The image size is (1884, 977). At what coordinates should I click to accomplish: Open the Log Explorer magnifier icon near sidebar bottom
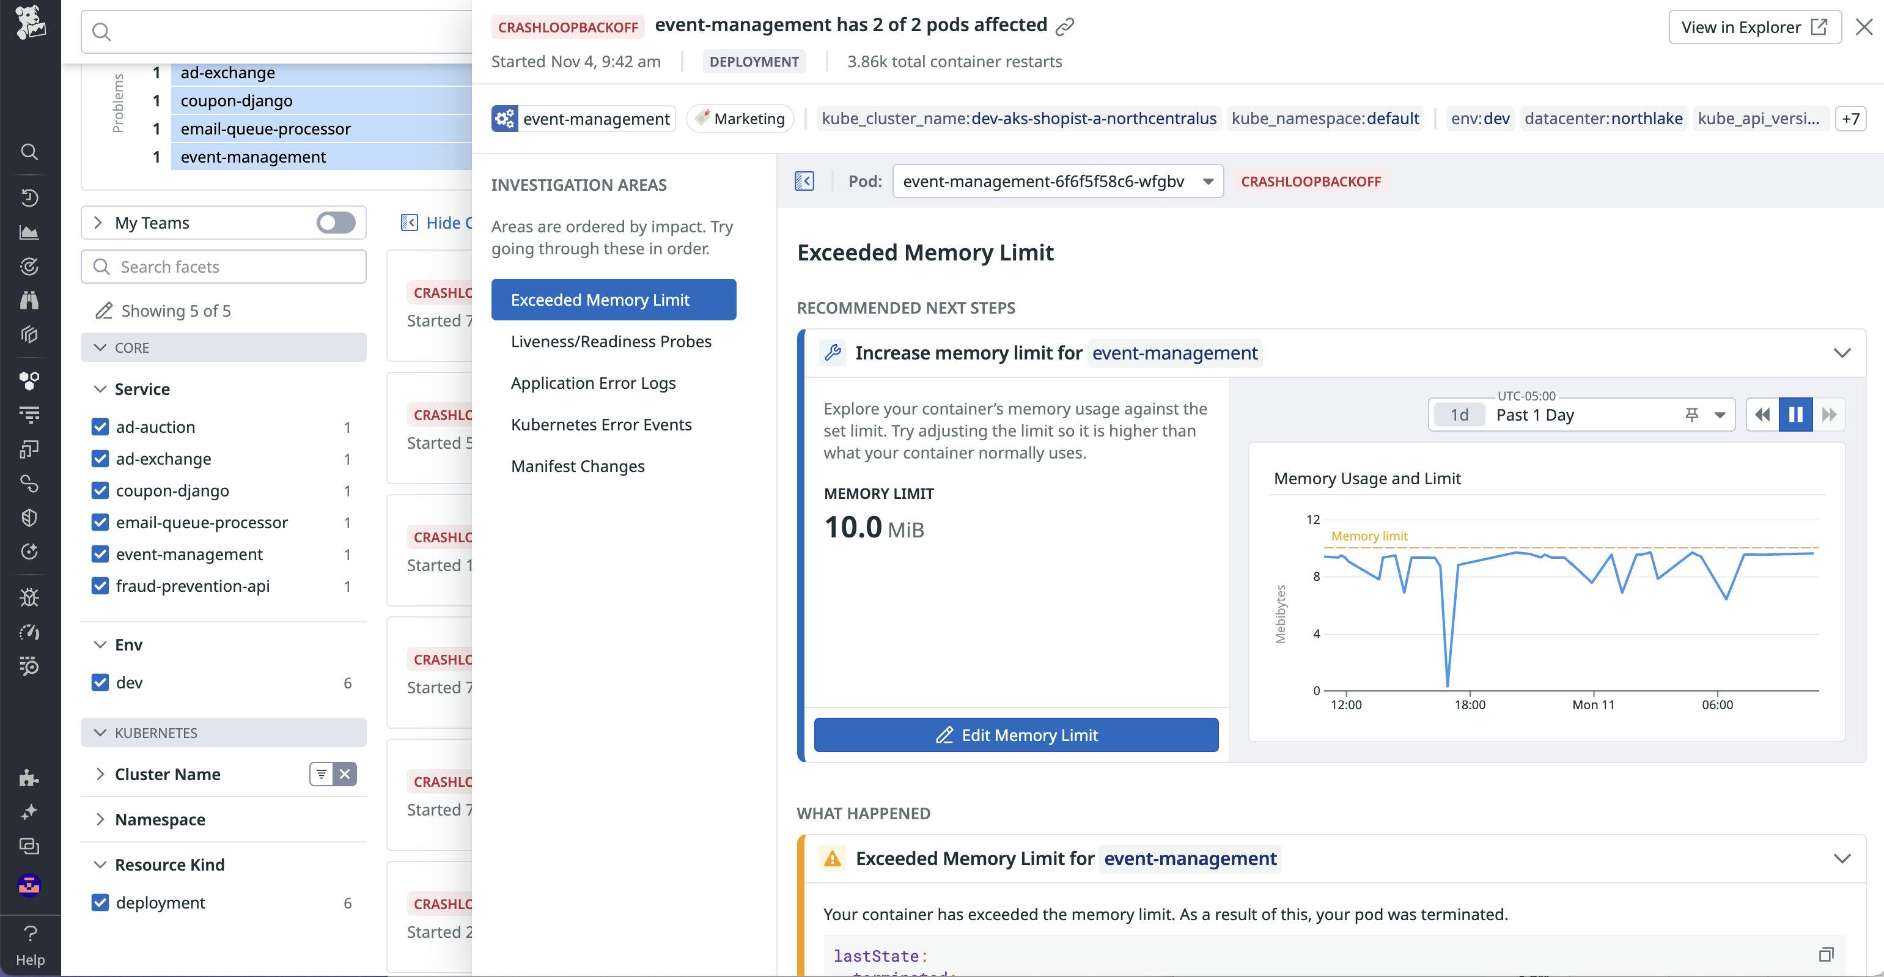29,666
